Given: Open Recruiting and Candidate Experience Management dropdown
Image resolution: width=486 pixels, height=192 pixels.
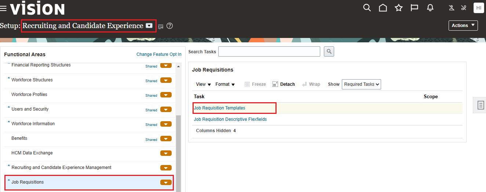Looking at the screenshot, I should point(166,168).
